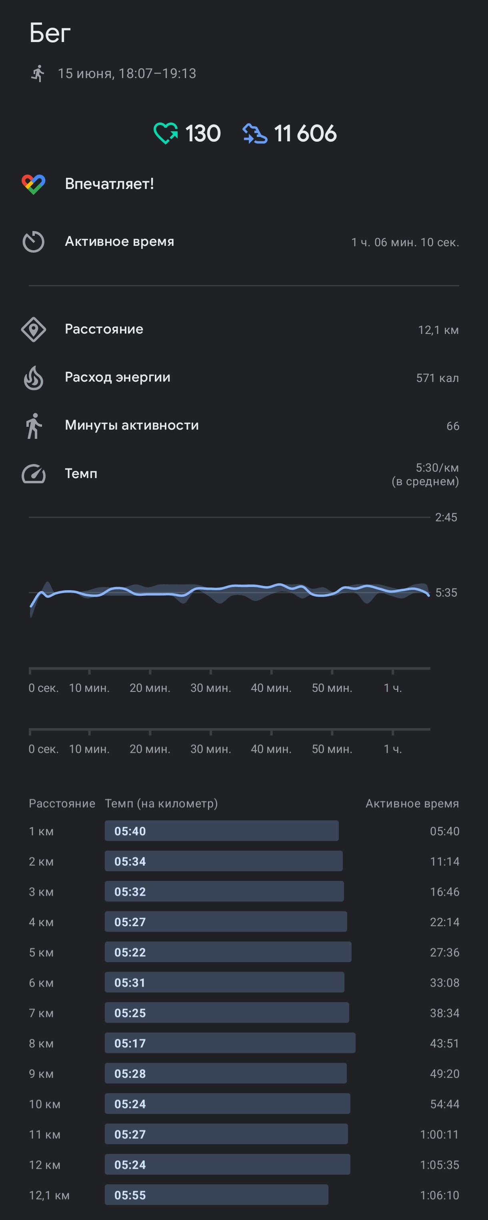Tap the stopwatch icon for Активное время
This screenshot has height=1220, width=488.
[34, 242]
